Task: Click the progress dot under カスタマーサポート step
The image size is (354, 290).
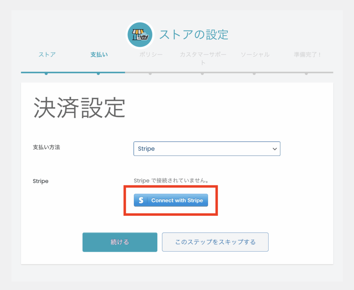Action: (x=202, y=73)
